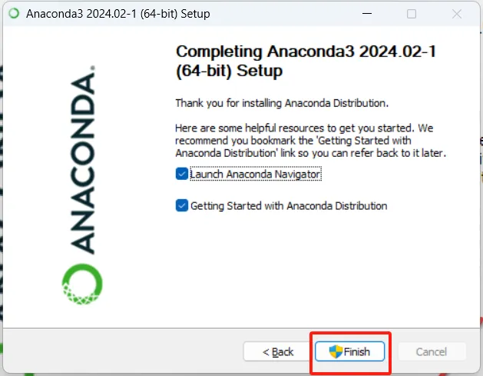Click the 'Thank you for installing' sentence
The width and height of the screenshot is (483, 376).
coord(282,103)
